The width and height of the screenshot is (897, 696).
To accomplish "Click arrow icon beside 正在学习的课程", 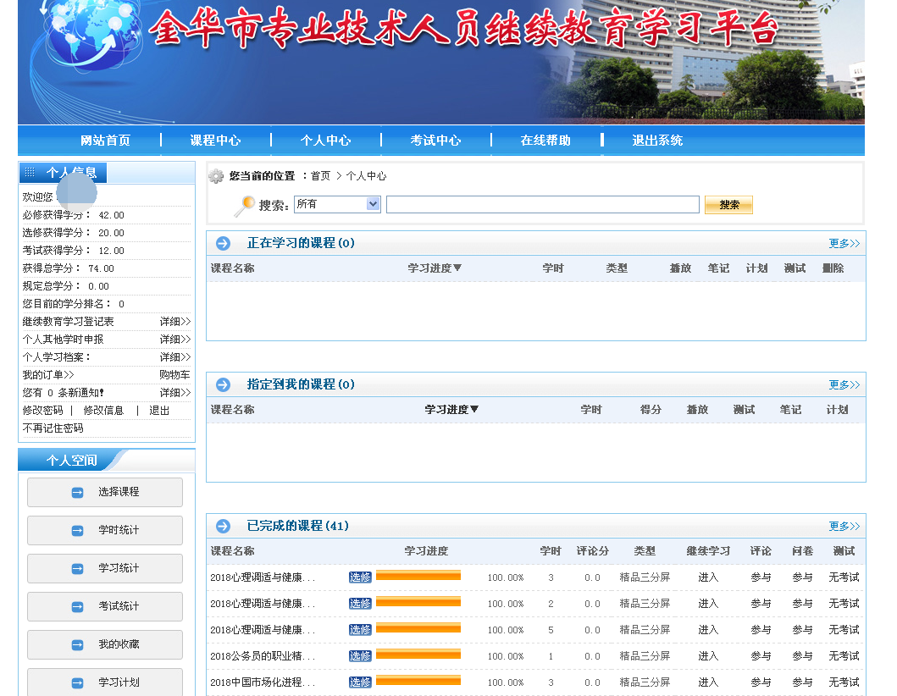I will point(223,244).
